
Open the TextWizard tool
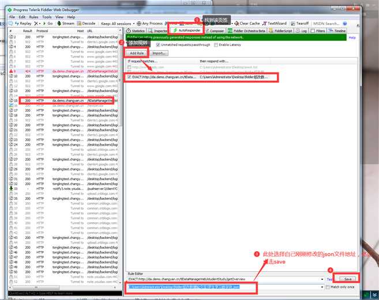pos(275,24)
